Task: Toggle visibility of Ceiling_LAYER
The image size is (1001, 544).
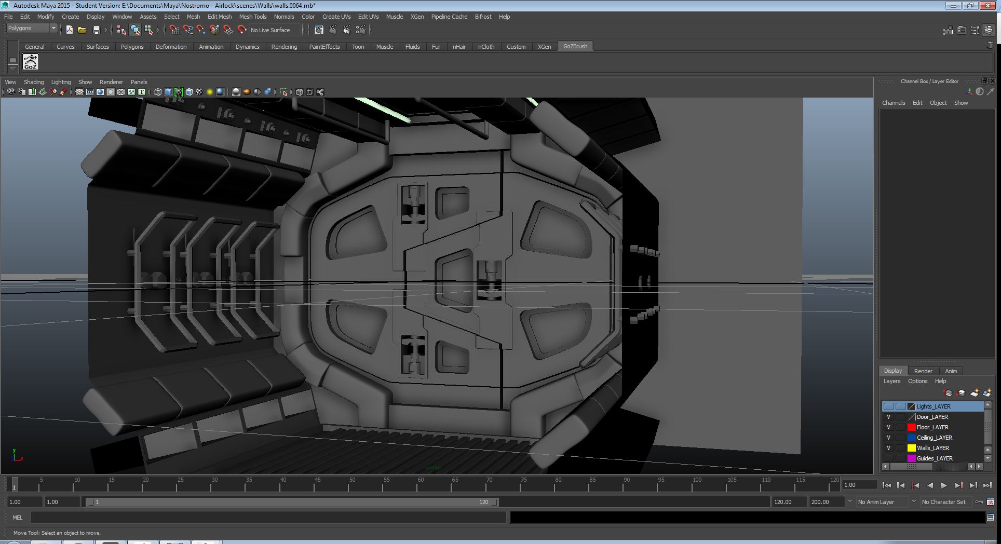Action: coord(888,438)
